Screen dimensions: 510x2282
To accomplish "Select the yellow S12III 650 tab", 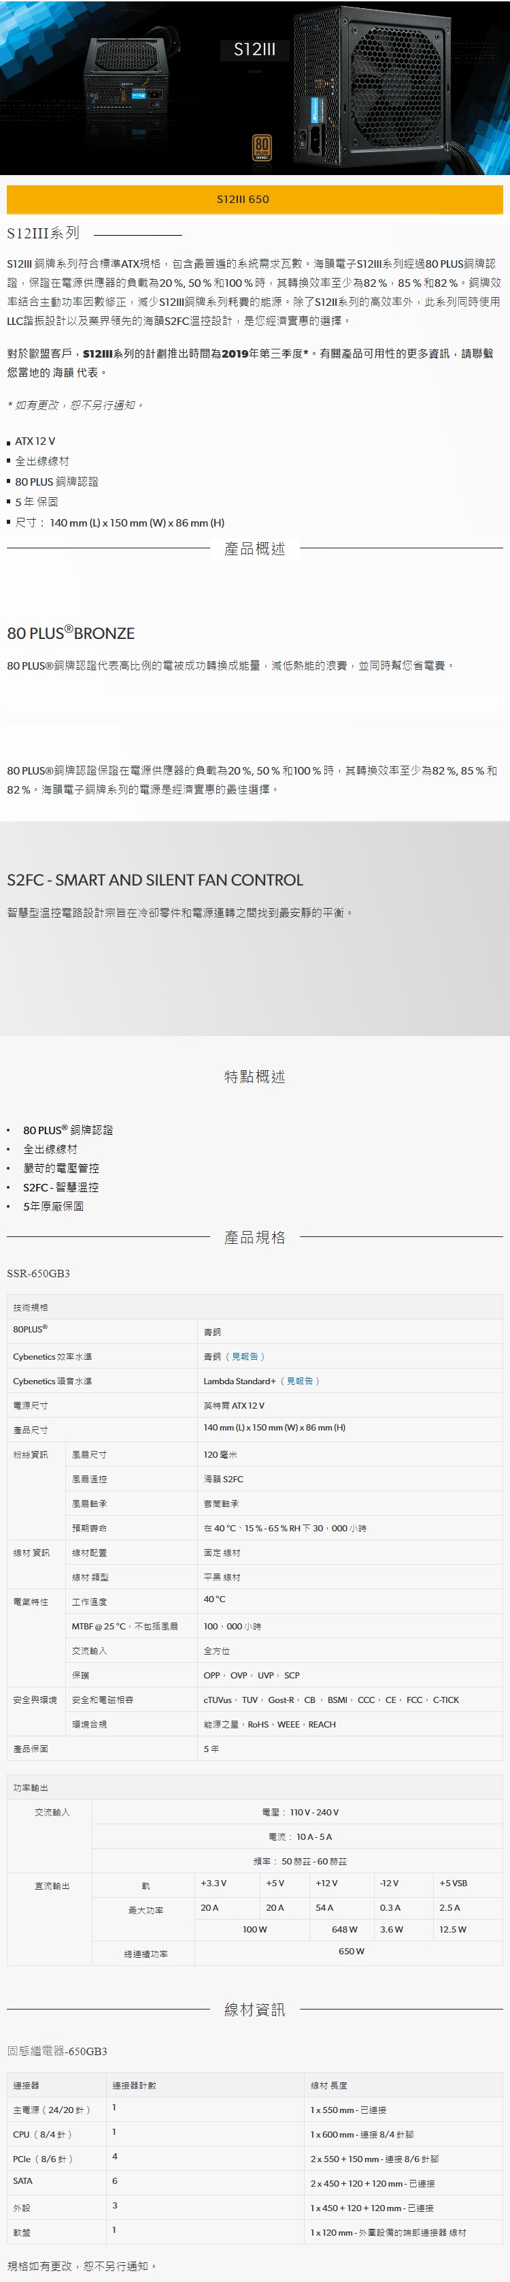I will 254,200.
